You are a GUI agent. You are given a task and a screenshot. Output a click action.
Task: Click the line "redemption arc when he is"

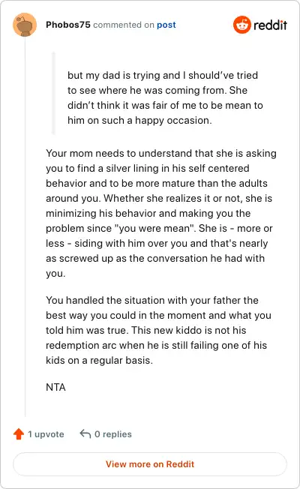[x=156, y=345]
